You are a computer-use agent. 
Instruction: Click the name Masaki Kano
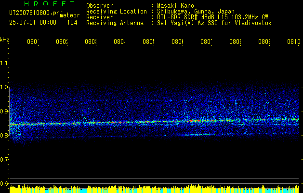click(175, 6)
